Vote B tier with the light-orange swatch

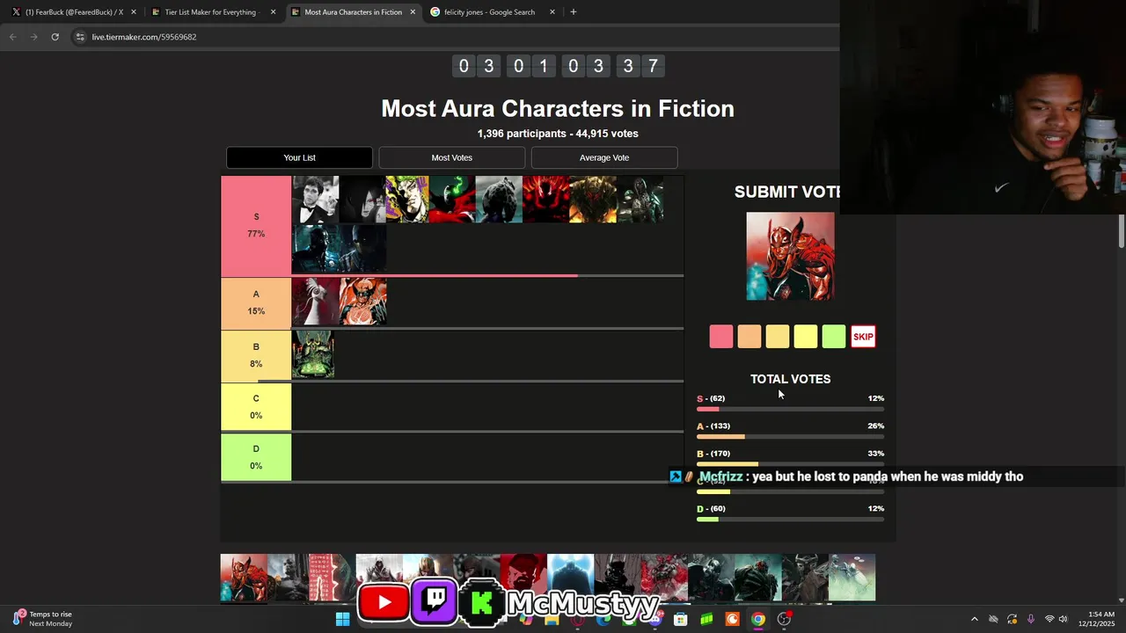pos(778,337)
